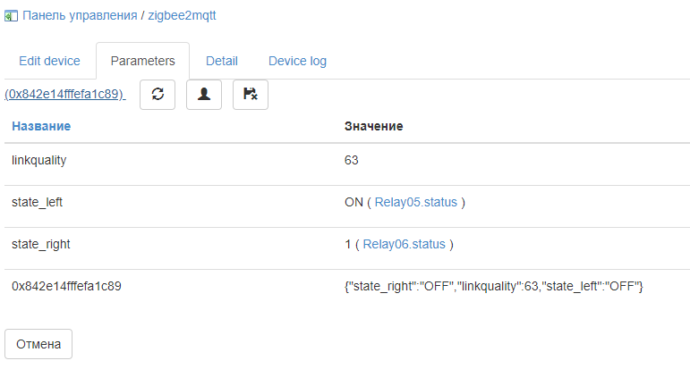
Task: Click the disk-with-X icon button
Action: point(251,95)
